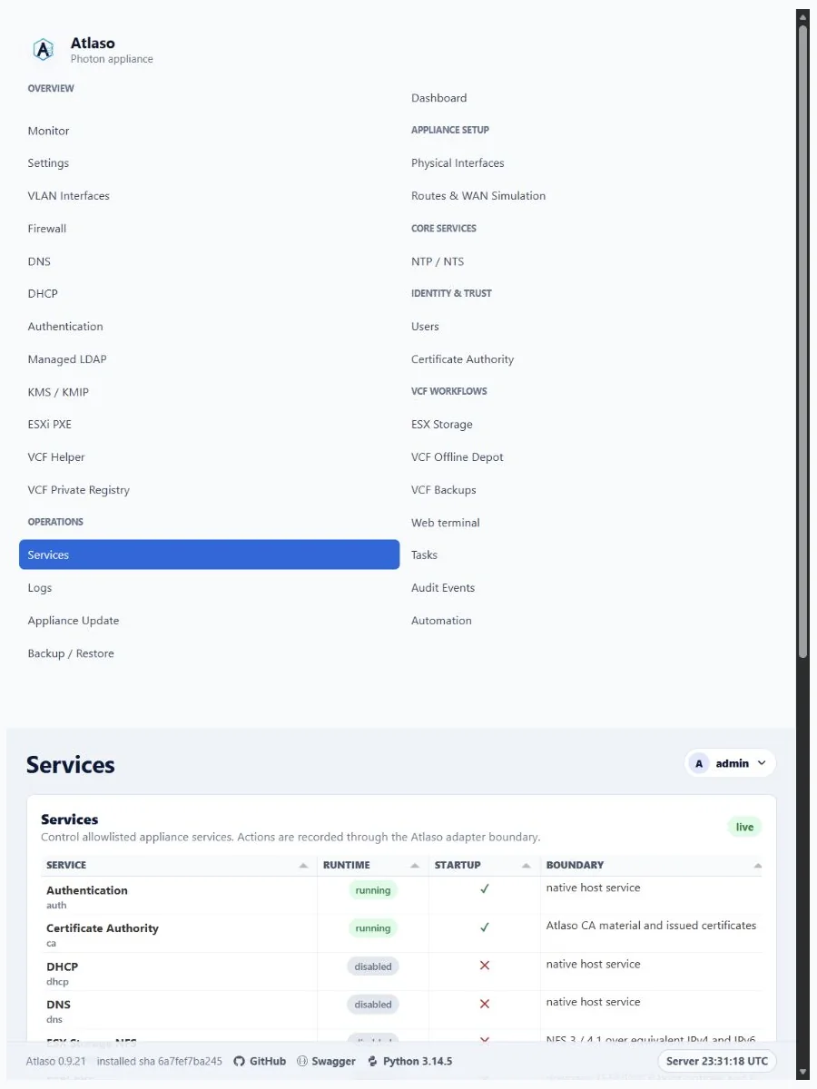Image resolution: width=817 pixels, height=1089 pixels.
Task: Sort the table by the RUNTIME column arrow
Action: click(415, 866)
